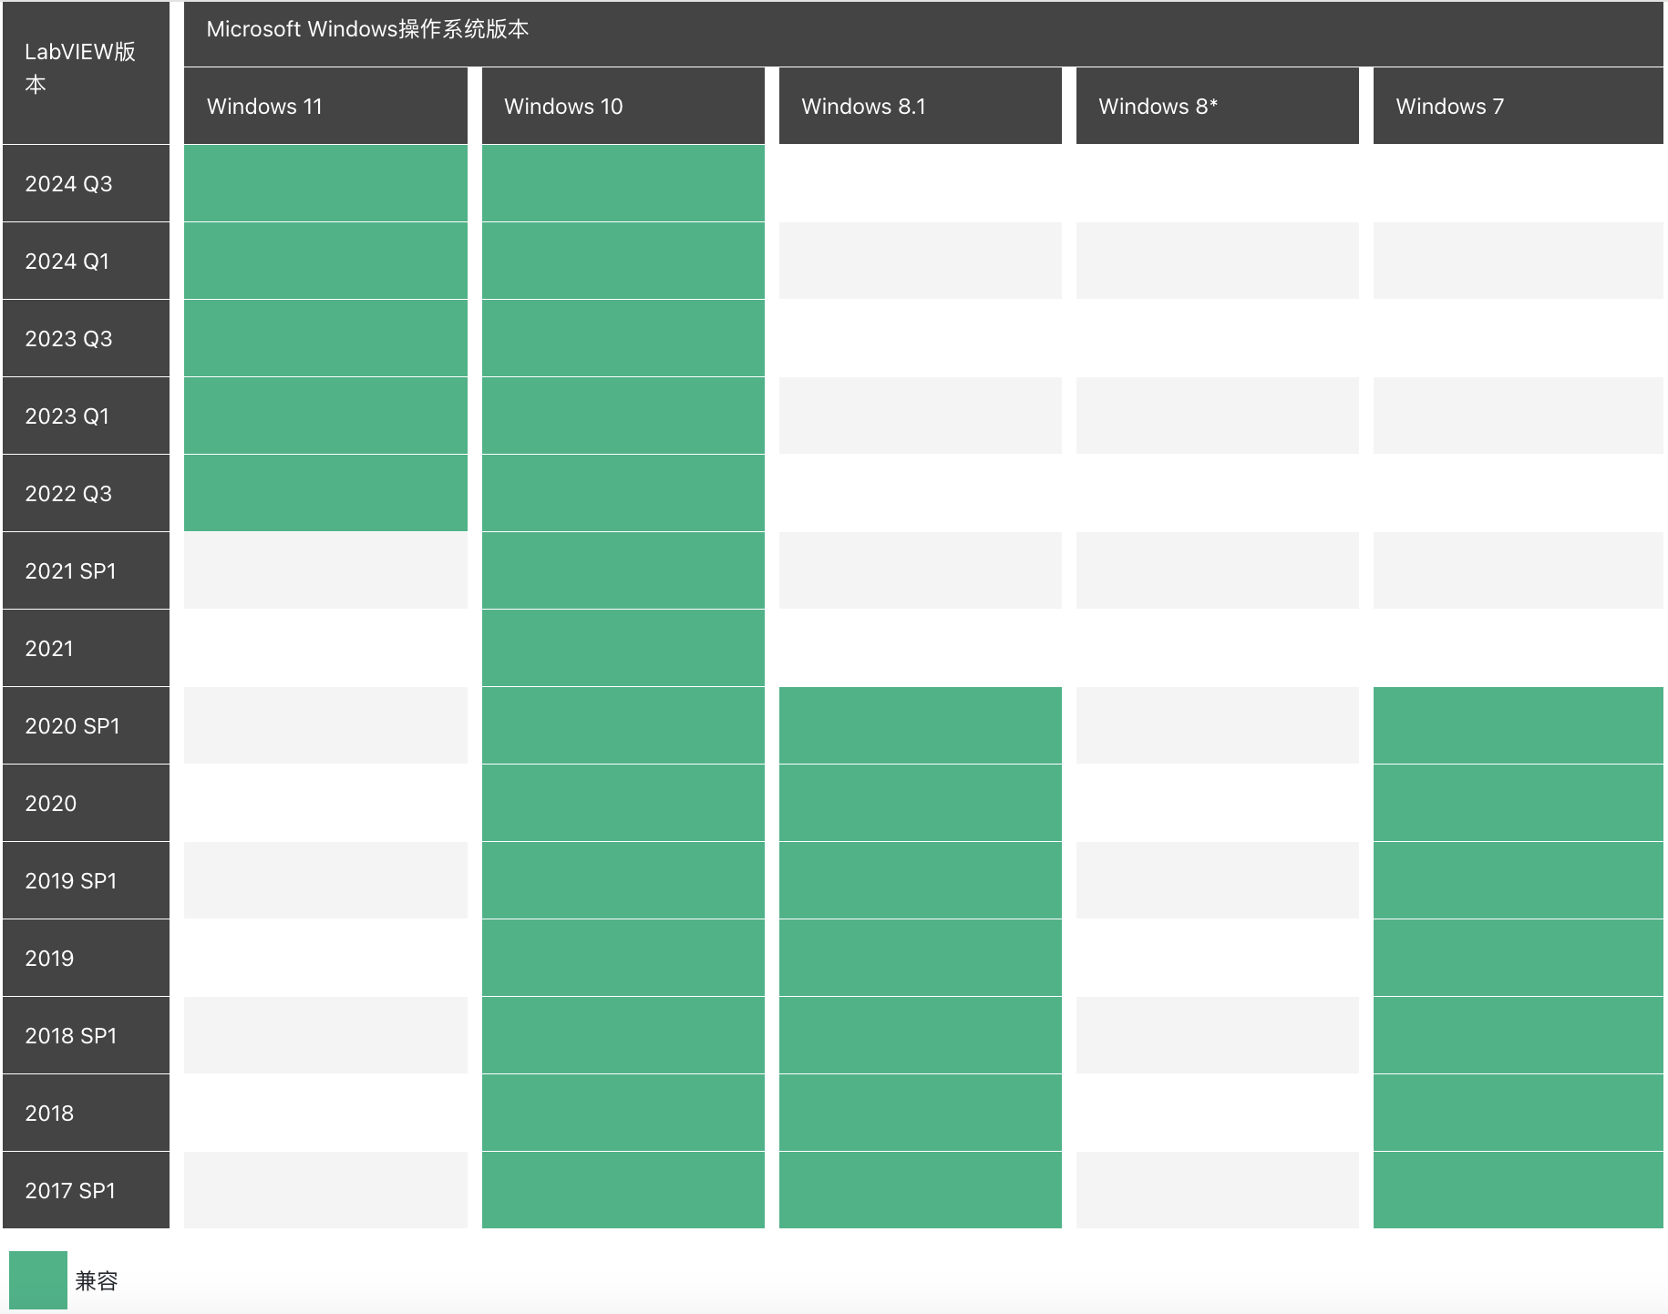Click the 2024 Q3 row label
Image resolution: width=1668 pixels, height=1314 pixels.
click(86, 183)
